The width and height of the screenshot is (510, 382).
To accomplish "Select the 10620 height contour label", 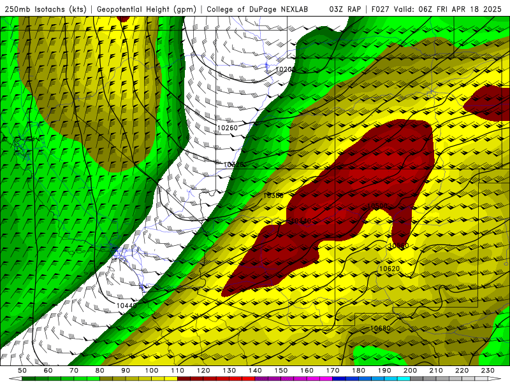I will pos(390,269).
